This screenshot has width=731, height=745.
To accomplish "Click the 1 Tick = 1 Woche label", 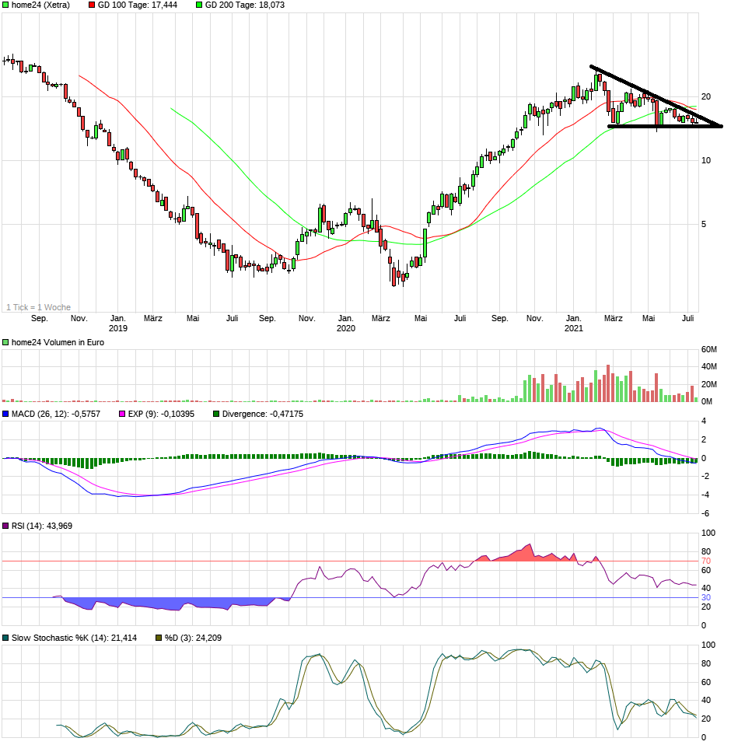I will click(x=39, y=307).
